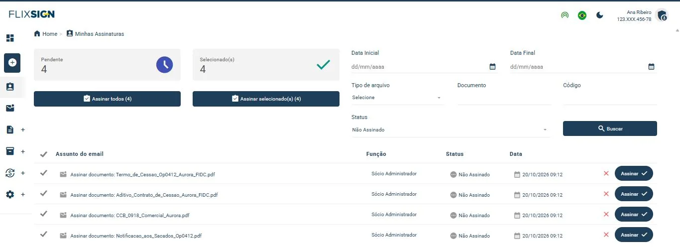Go to Home breadcrumb
Viewport: 680px width, 249px height.
pyautogui.click(x=46, y=34)
